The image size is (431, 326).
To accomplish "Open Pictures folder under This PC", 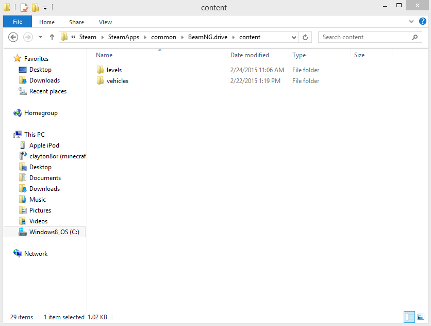I will tap(40, 210).
